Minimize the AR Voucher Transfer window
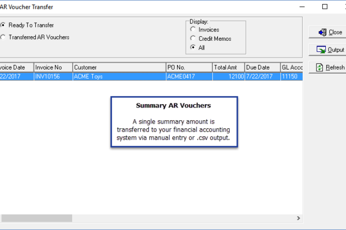 (x=302, y=7)
